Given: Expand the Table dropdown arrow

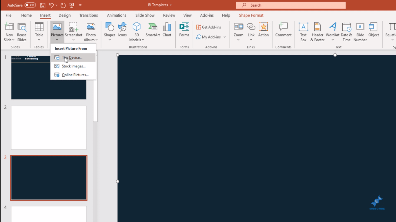Looking at the screenshot, I should pos(39,40).
